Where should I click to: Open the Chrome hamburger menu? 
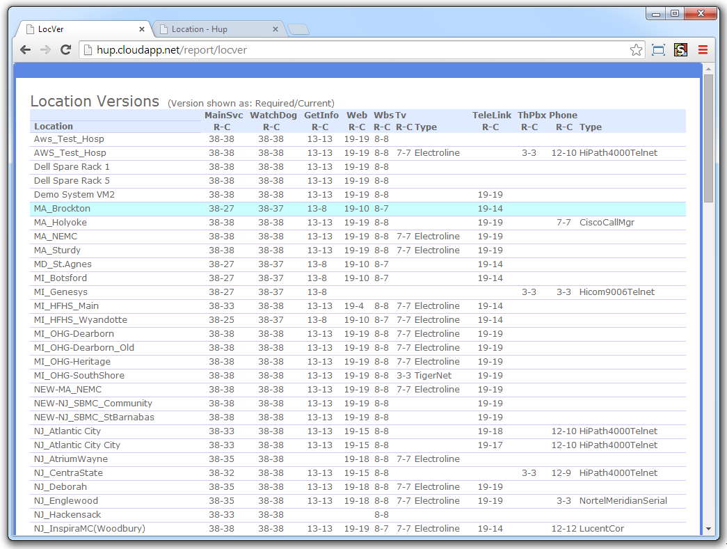[x=703, y=50]
